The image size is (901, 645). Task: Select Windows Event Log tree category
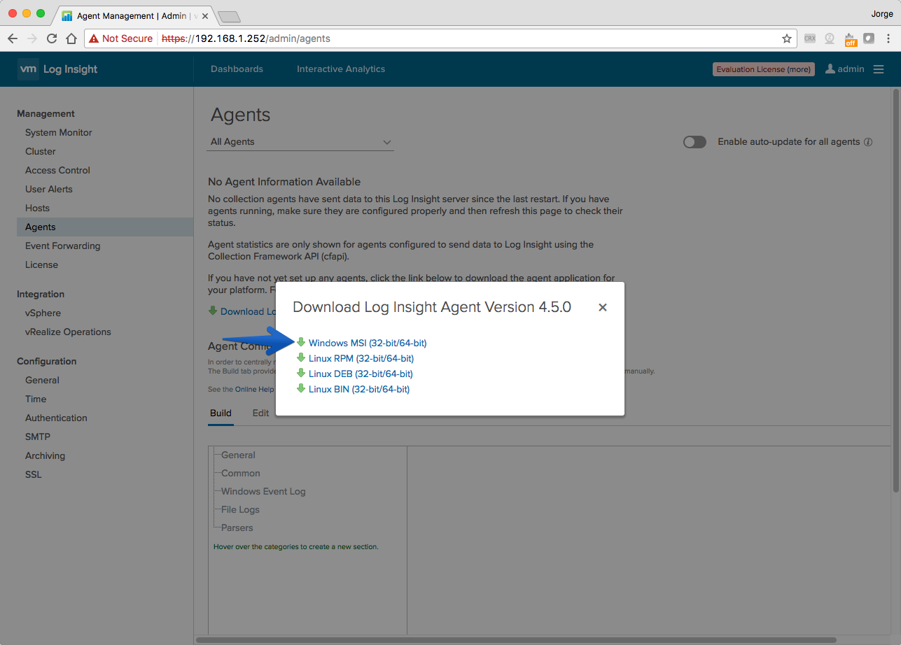click(263, 491)
